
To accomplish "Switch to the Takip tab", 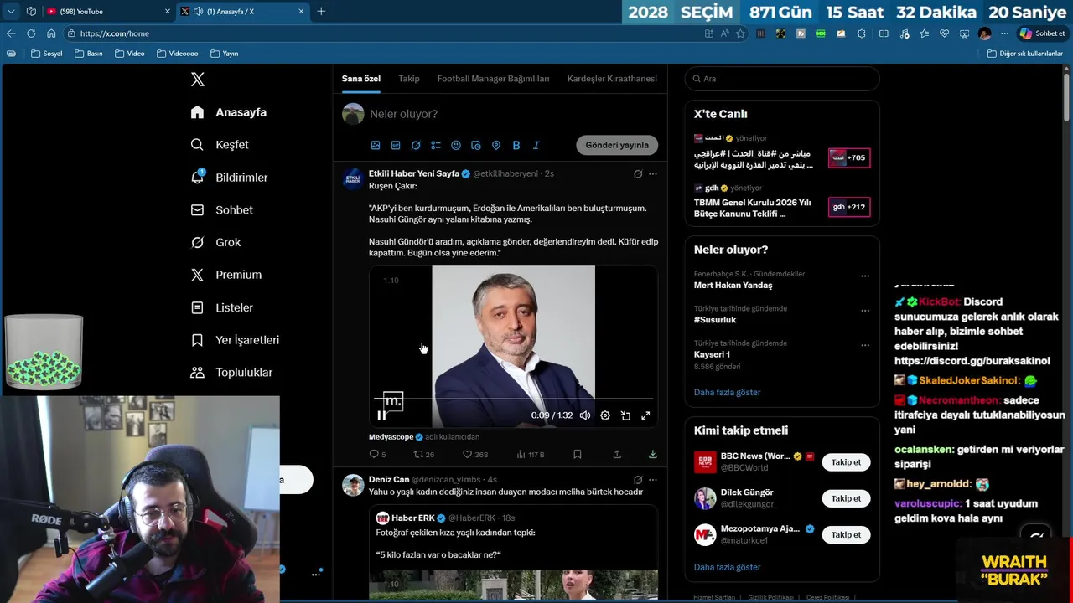I will click(x=409, y=79).
